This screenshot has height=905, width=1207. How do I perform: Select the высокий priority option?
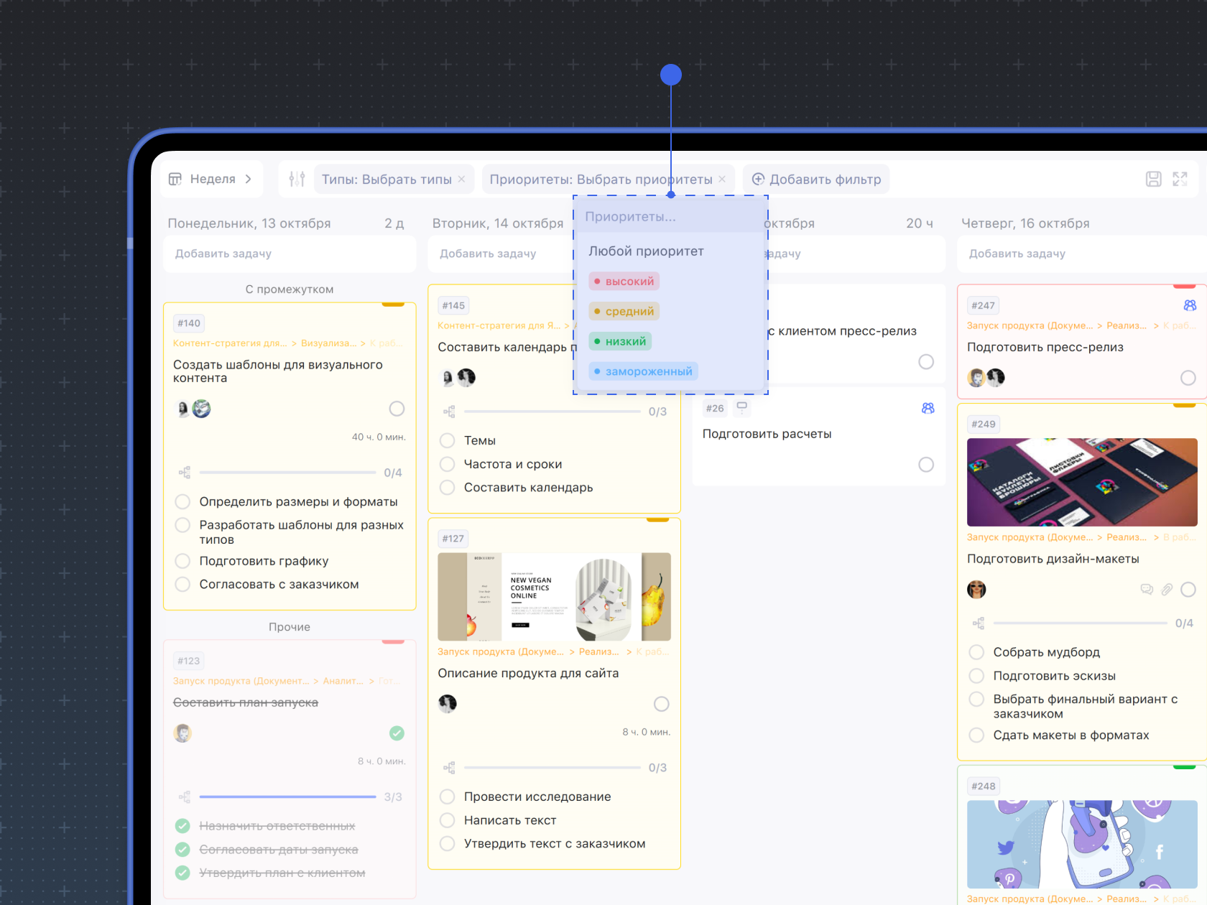click(624, 282)
